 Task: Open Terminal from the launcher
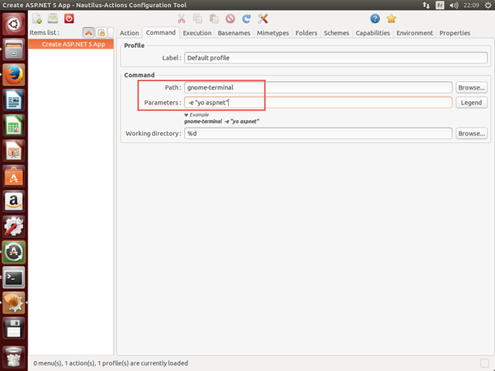coord(14,277)
